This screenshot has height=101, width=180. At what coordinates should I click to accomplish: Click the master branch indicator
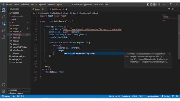[6, 96]
